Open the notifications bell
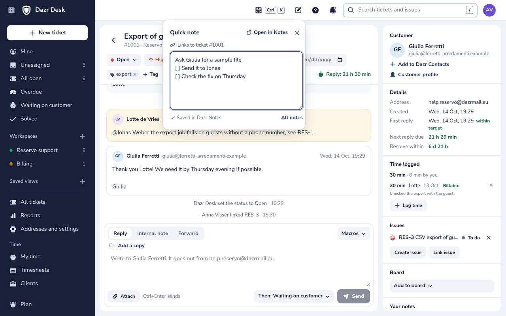This screenshot has height=316, width=506. tap(333, 10)
